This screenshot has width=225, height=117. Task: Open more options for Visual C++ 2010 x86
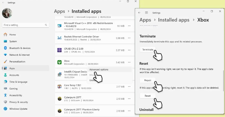pos(129,26)
